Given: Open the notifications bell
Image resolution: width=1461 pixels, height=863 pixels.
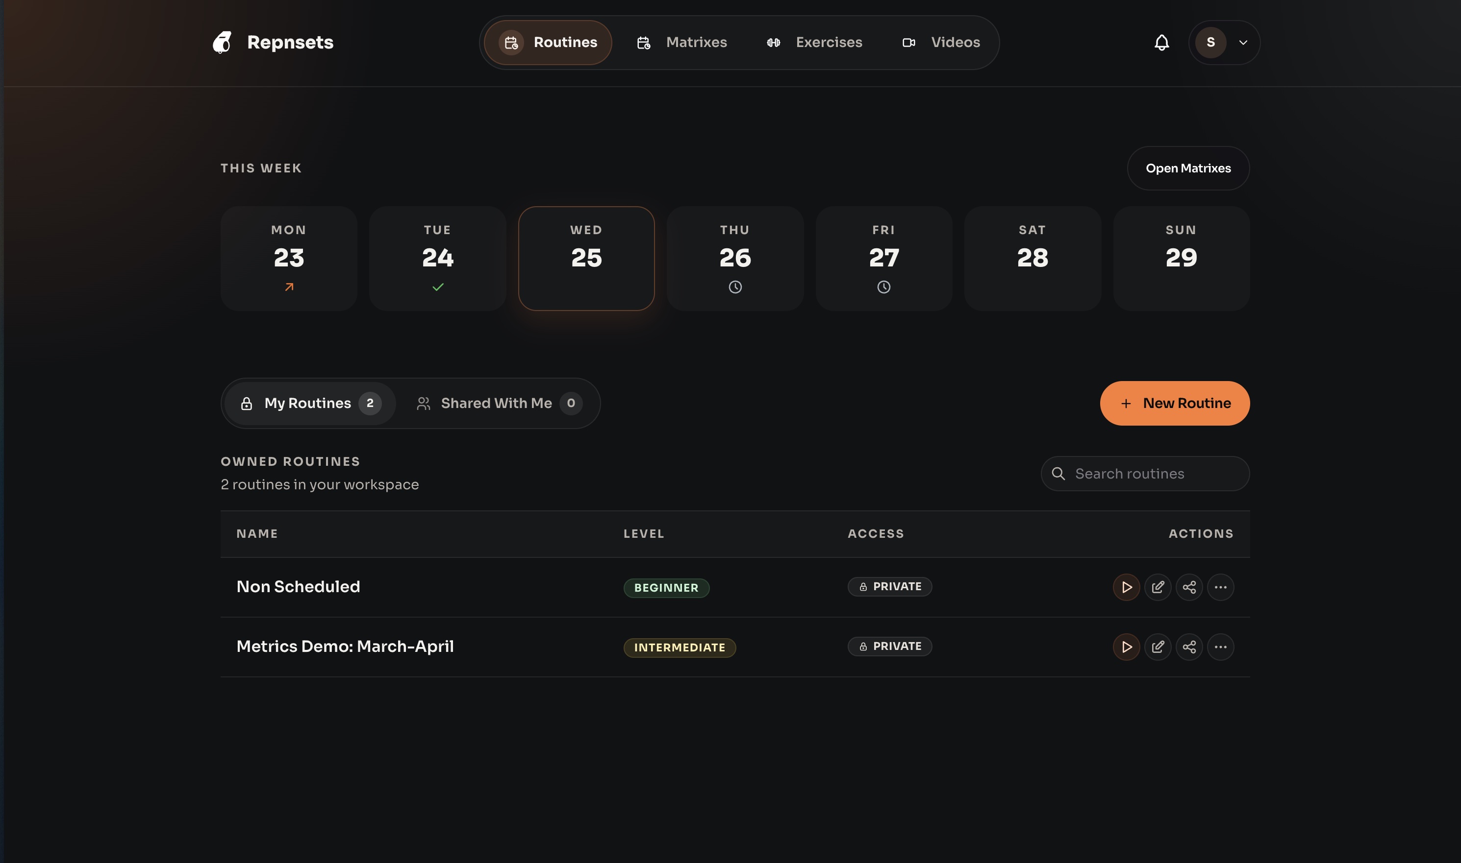Looking at the screenshot, I should pos(1161,43).
